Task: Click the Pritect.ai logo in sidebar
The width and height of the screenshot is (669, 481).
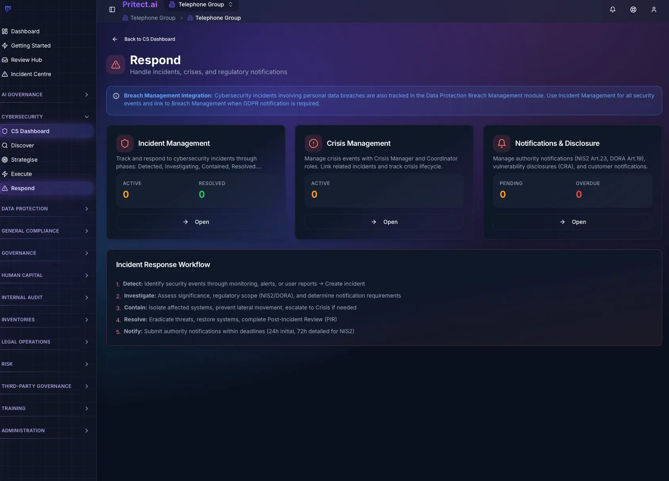Action: point(8,9)
